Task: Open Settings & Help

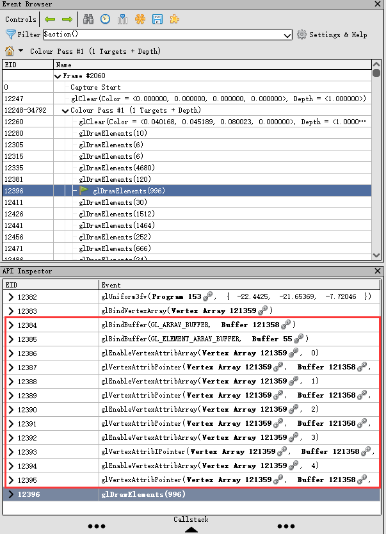Action: [332, 35]
